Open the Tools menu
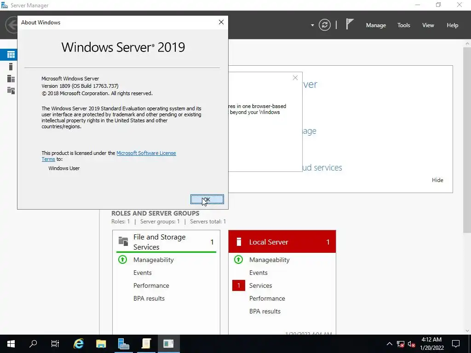This screenshot has width=471, height=353. coord(403,25)
